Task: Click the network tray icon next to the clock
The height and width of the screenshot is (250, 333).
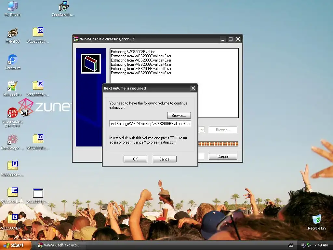Action: 309,245
